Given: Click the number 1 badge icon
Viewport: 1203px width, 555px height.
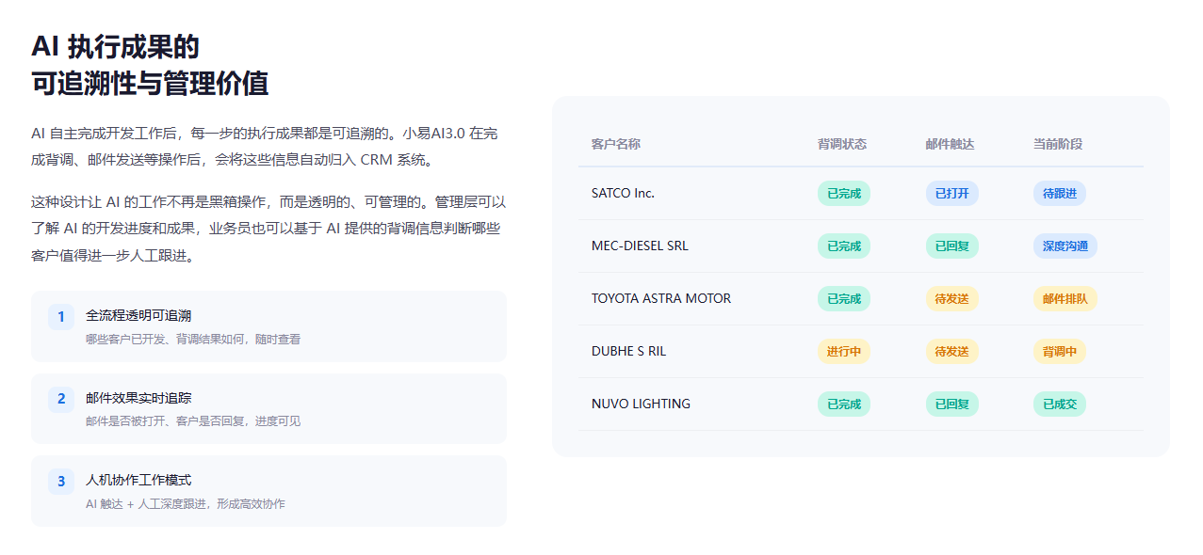Looking at the screenshot, I should click(61, 317).
